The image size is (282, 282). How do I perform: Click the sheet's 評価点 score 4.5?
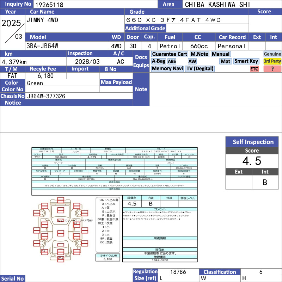pyautogui.click(x=132, y=204)
